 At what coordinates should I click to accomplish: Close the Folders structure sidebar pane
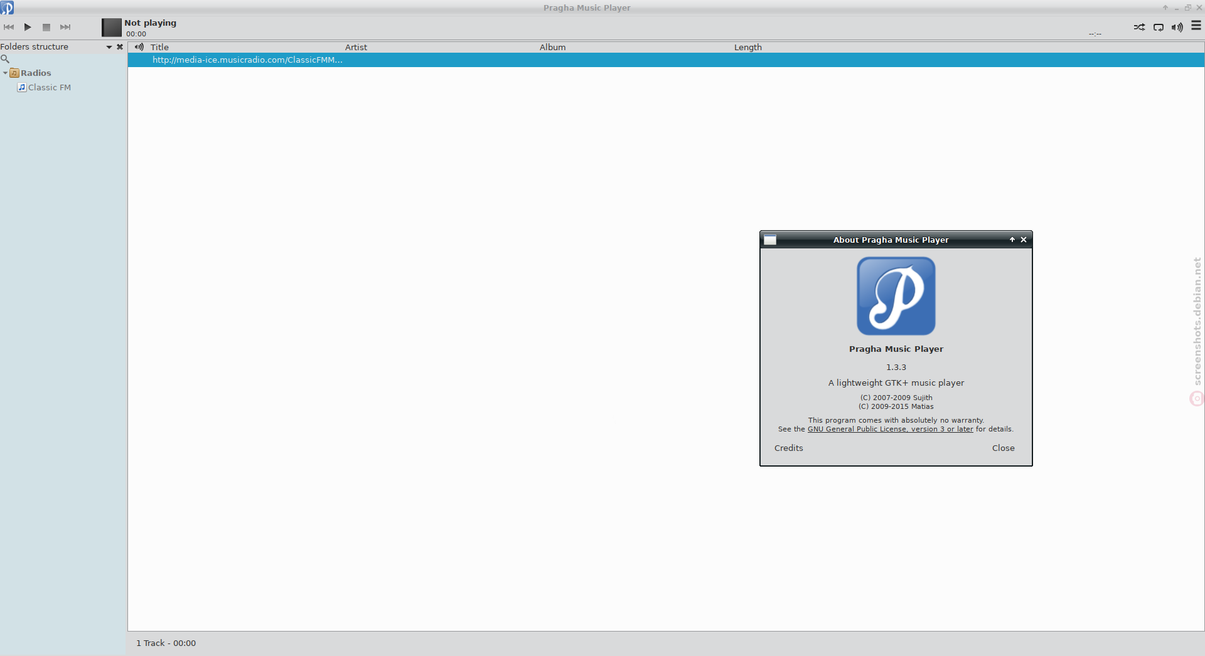tap(120, 47)
